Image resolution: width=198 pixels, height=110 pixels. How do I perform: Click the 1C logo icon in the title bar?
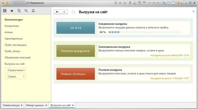point(3,3)
